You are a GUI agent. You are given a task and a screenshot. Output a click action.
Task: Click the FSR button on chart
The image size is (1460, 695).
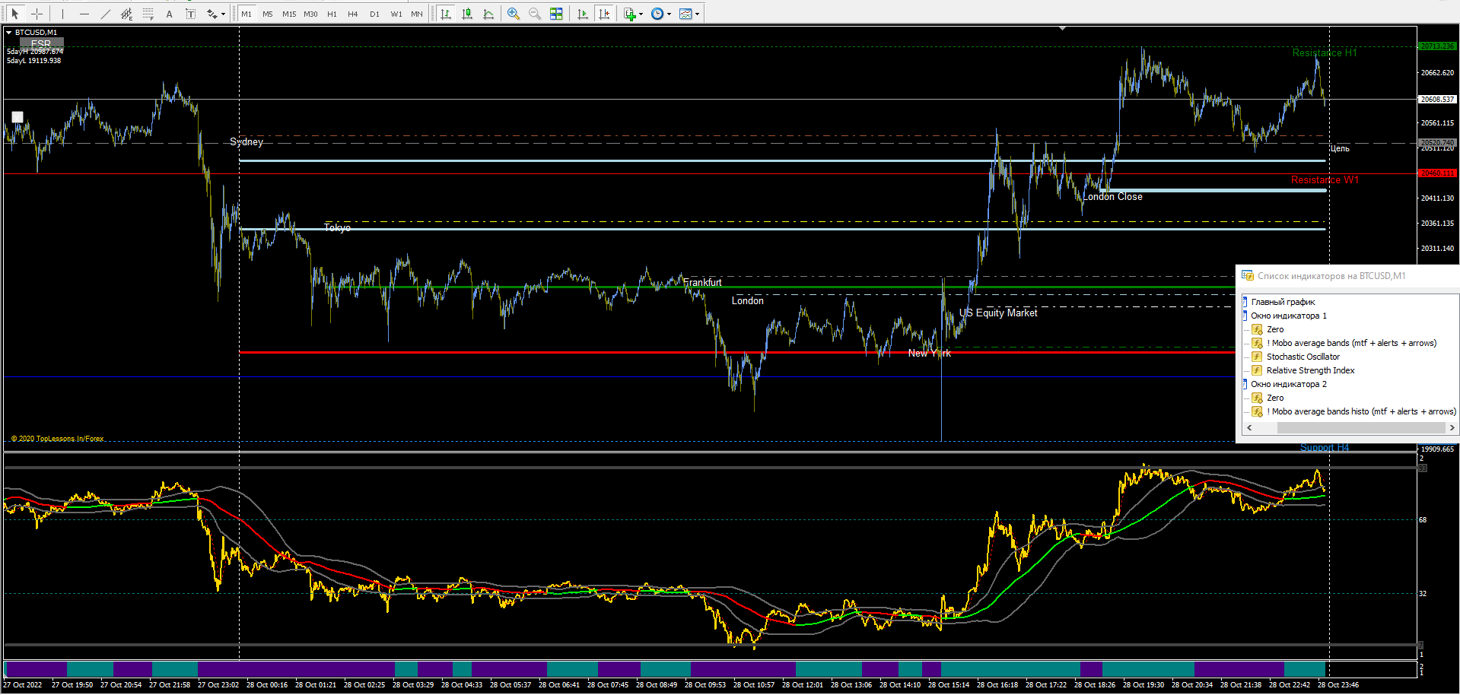pyautogui.click(x=41, y=43)
